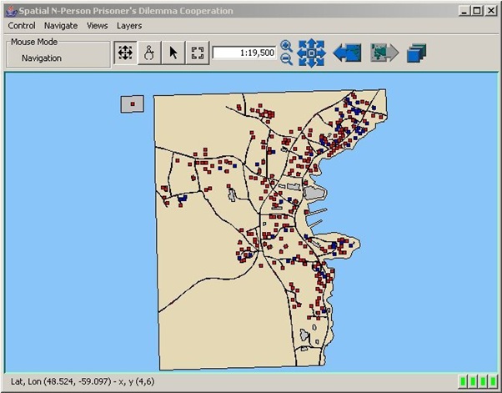
Task: Open the Layers menu
Action: [x=129, y=26]
